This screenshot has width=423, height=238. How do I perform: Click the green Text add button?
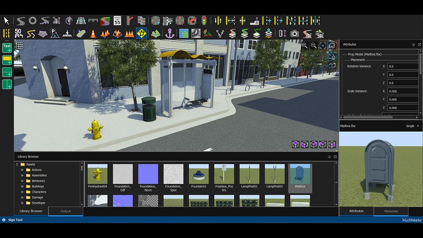coord(7,48)
